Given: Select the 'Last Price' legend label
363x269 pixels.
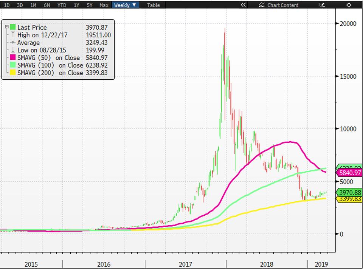Looking at the screenshot, I should [32, 27].
